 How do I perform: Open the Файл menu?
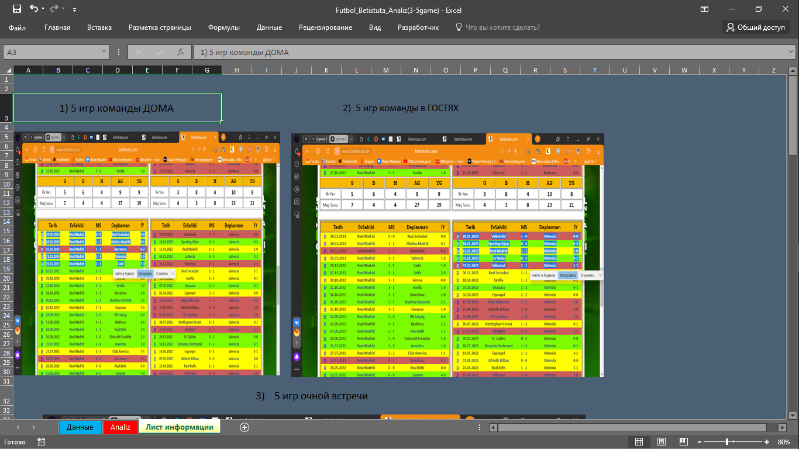click(x=18, y=27)
